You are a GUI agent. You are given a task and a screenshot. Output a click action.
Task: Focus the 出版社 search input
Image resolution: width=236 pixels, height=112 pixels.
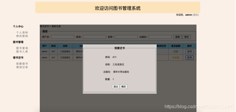(x=160, y=37)
